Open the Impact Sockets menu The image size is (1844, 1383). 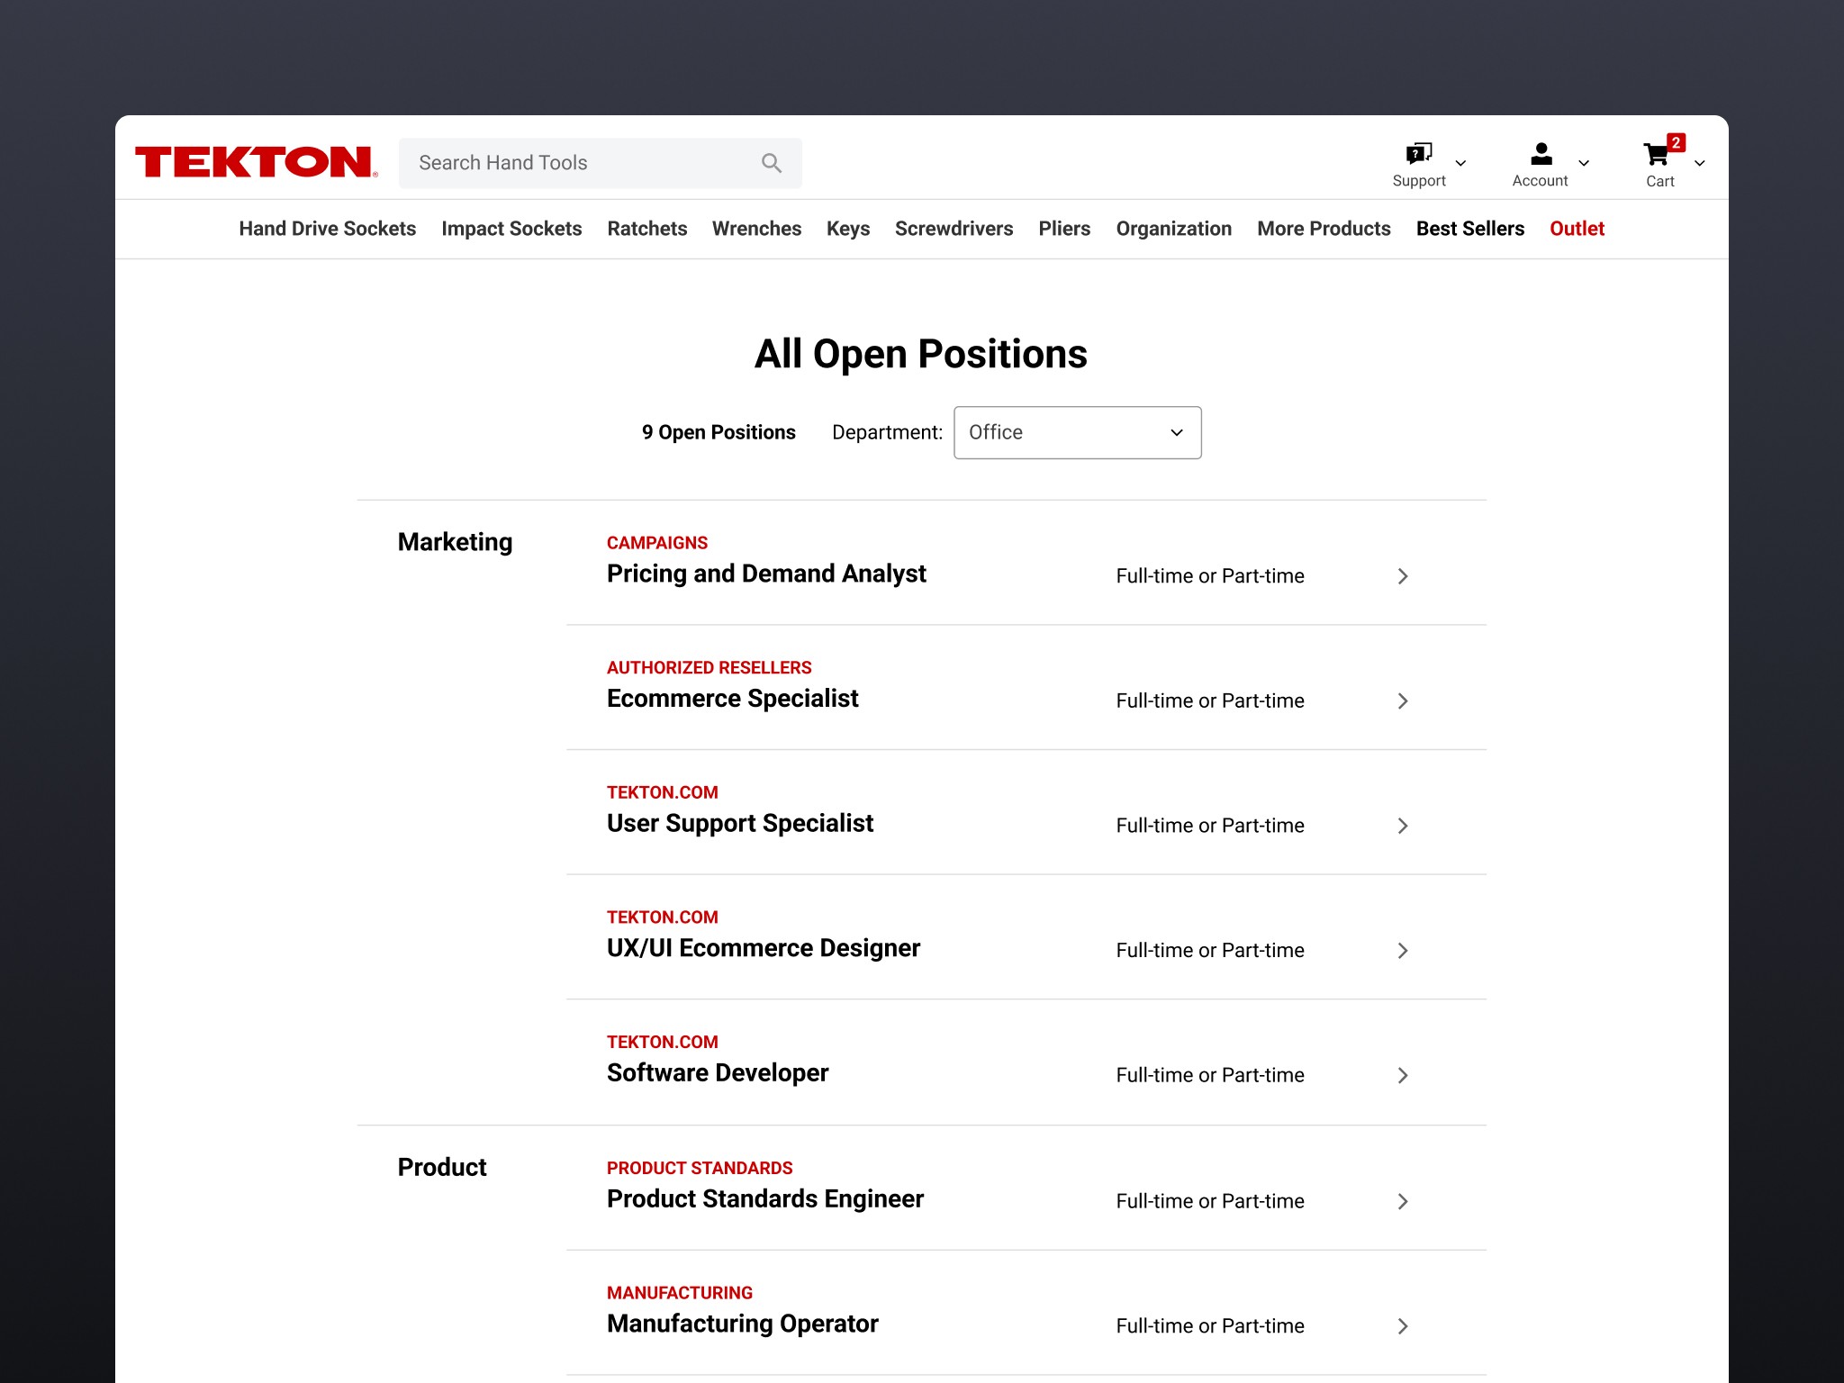tap(511, 229)
